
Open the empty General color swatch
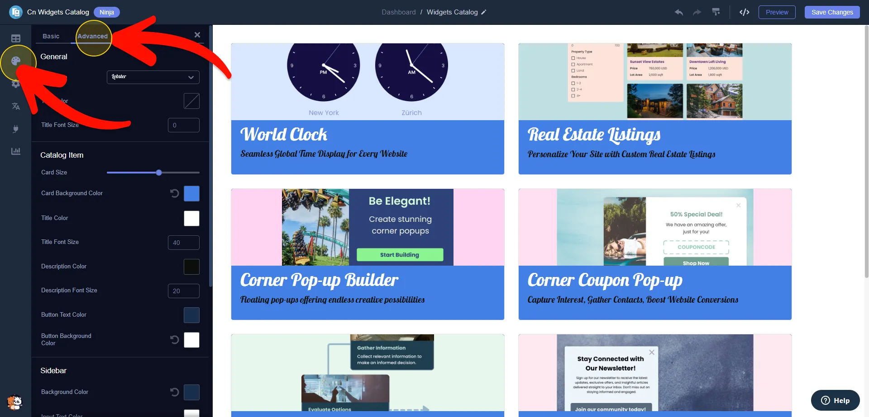click(x=191, y=101)
